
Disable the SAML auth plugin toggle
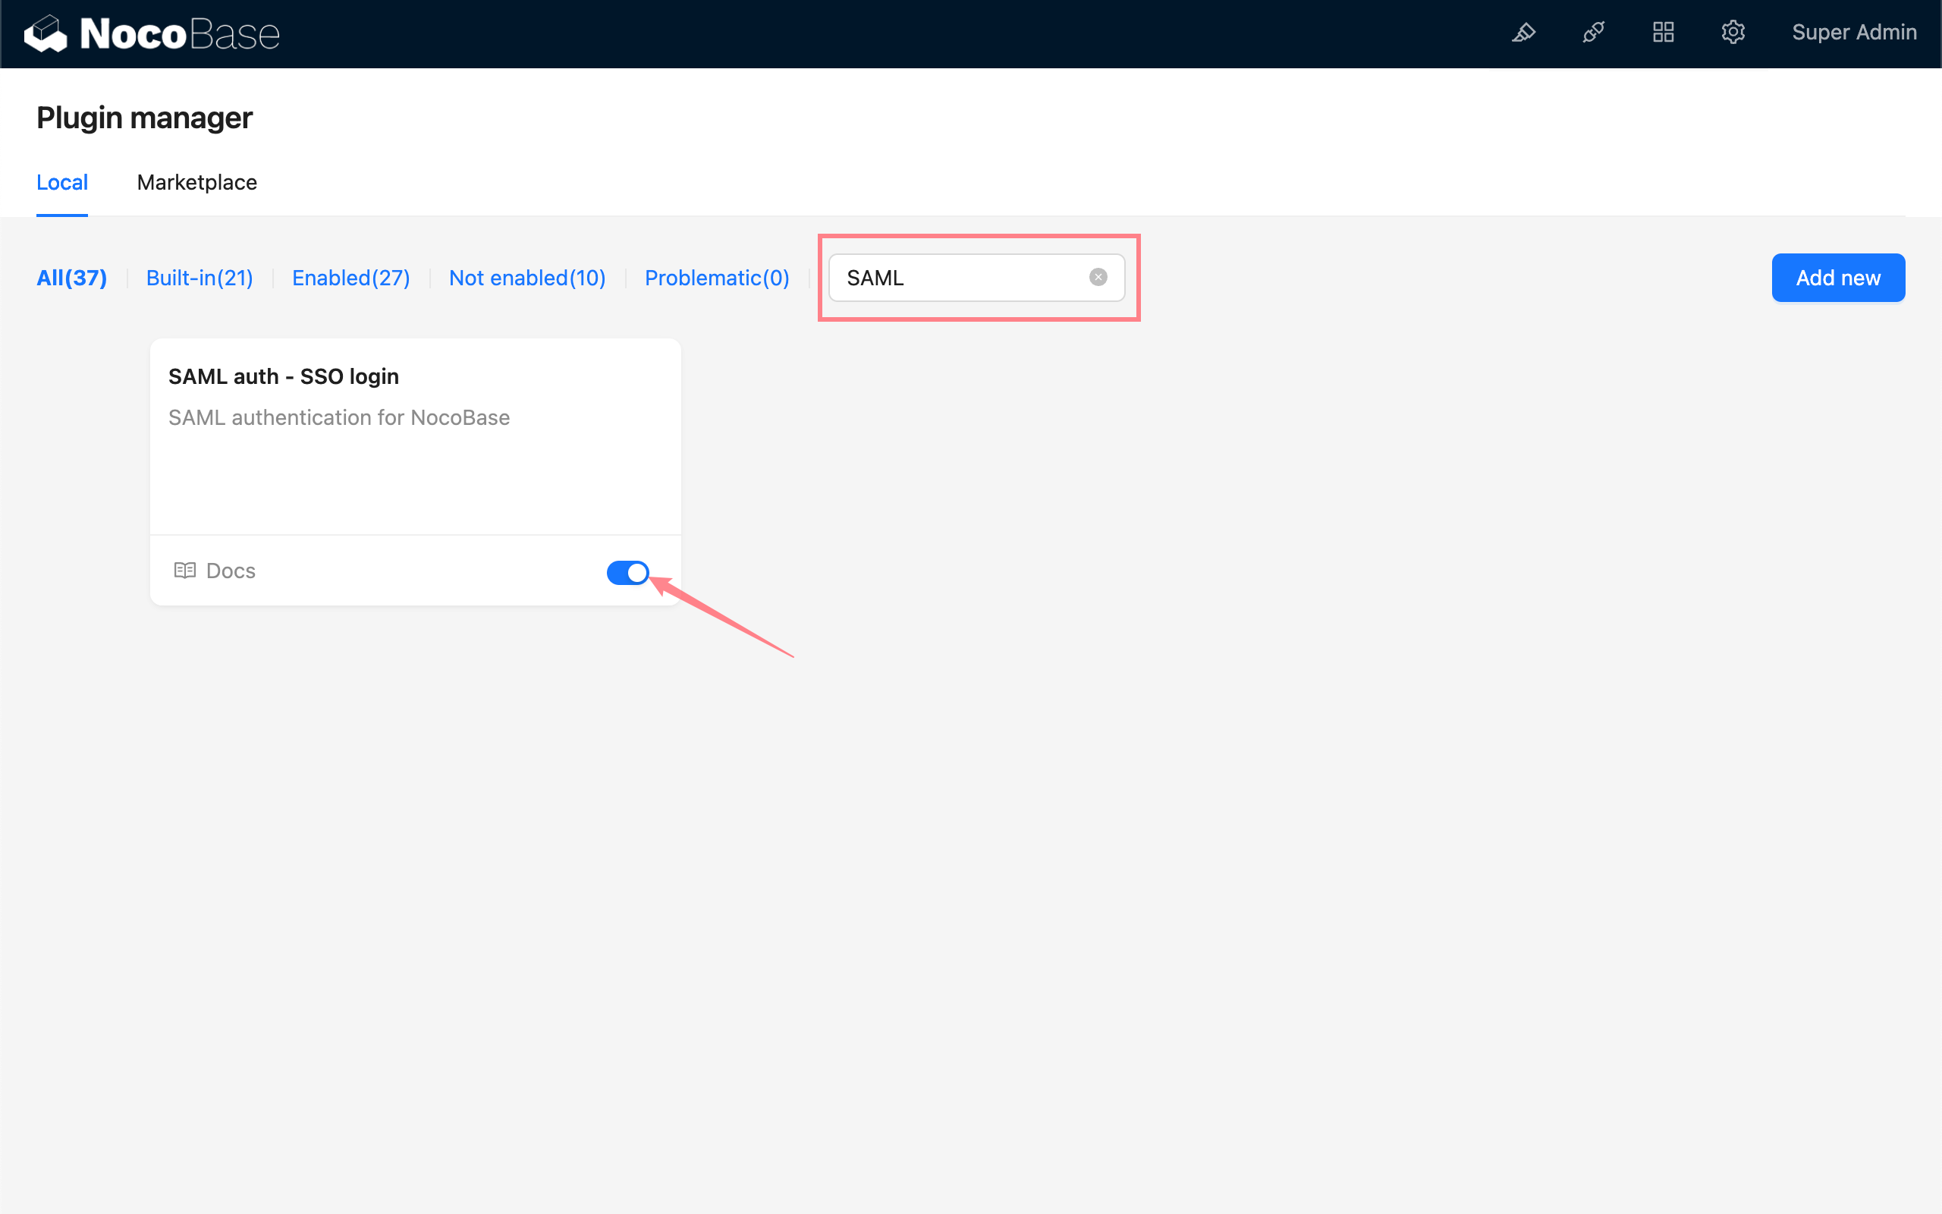point(627,572)
